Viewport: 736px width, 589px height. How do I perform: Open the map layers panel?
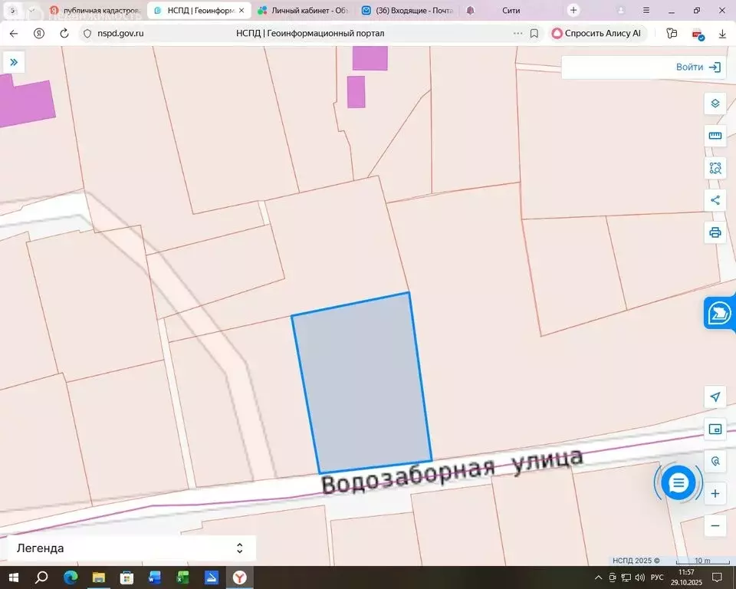tap(715, 104)
